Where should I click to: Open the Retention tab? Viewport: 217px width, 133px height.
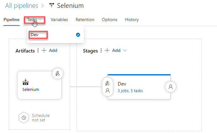pos(85,19)
